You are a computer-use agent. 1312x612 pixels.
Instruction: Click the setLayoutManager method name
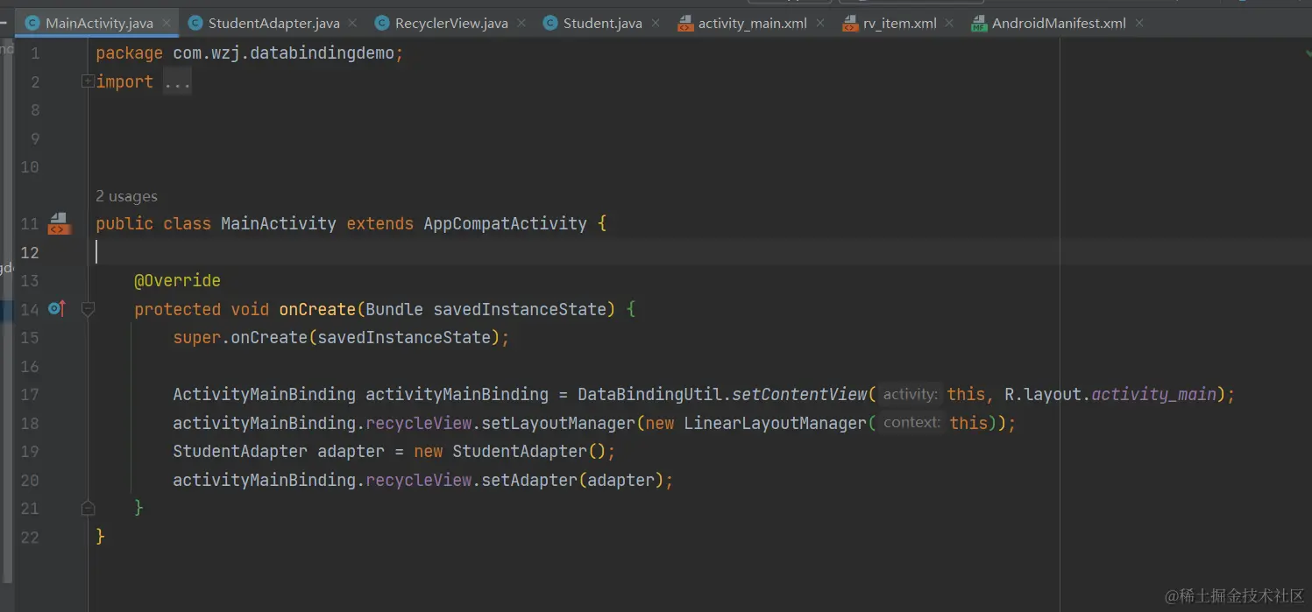558,424
